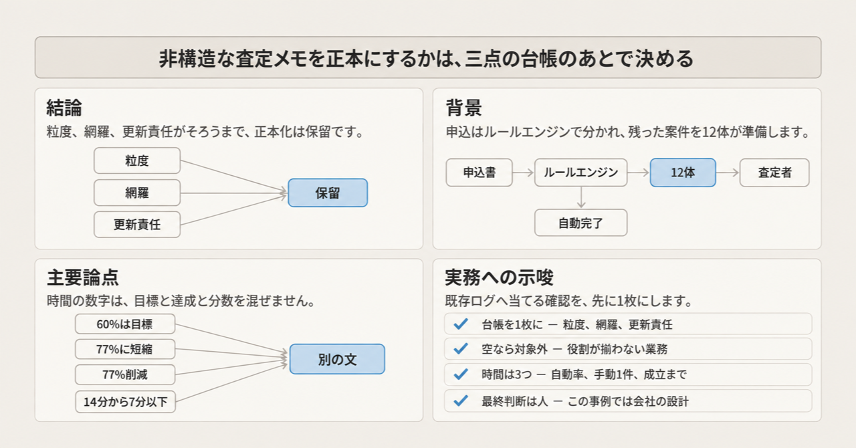
Task: Click the 査定者 flow box
Action: tap(775, 173)
